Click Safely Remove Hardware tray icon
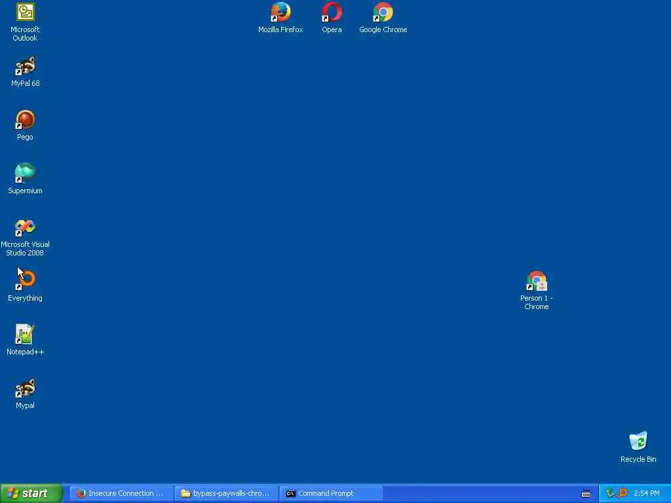Image resolution: width=671 pixels, height=503 pixels. pos(609,493)
